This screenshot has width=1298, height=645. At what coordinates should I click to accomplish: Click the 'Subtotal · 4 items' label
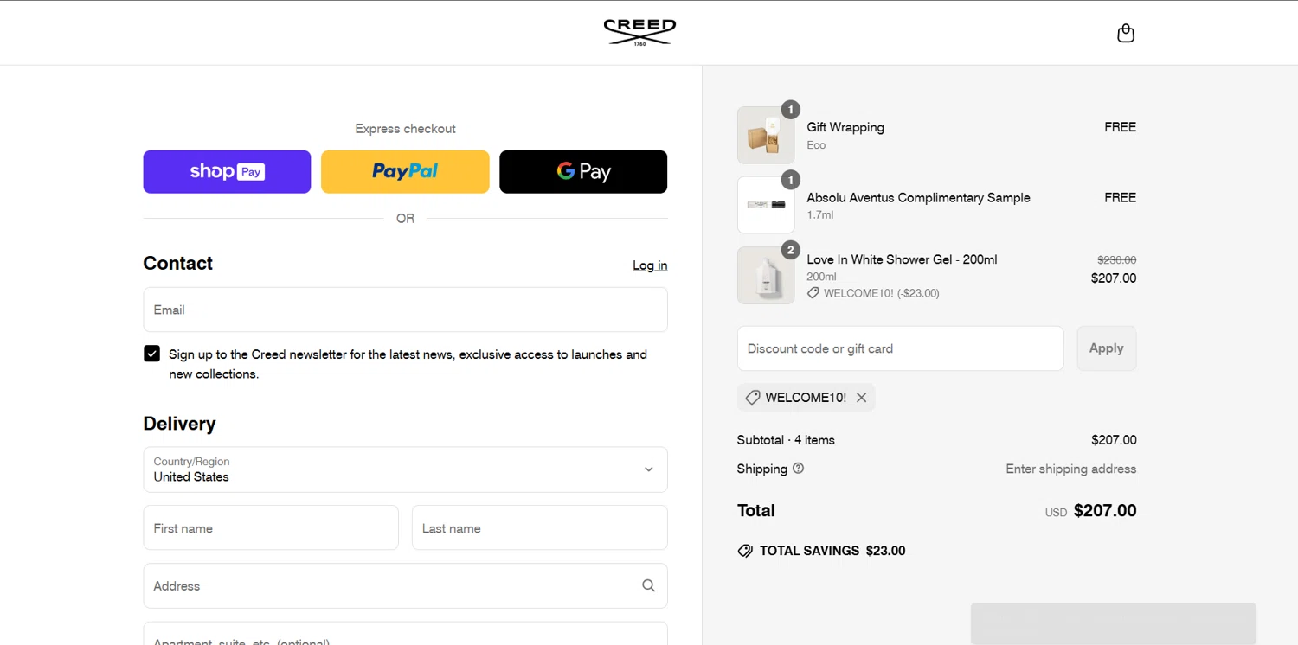(786, 440)
